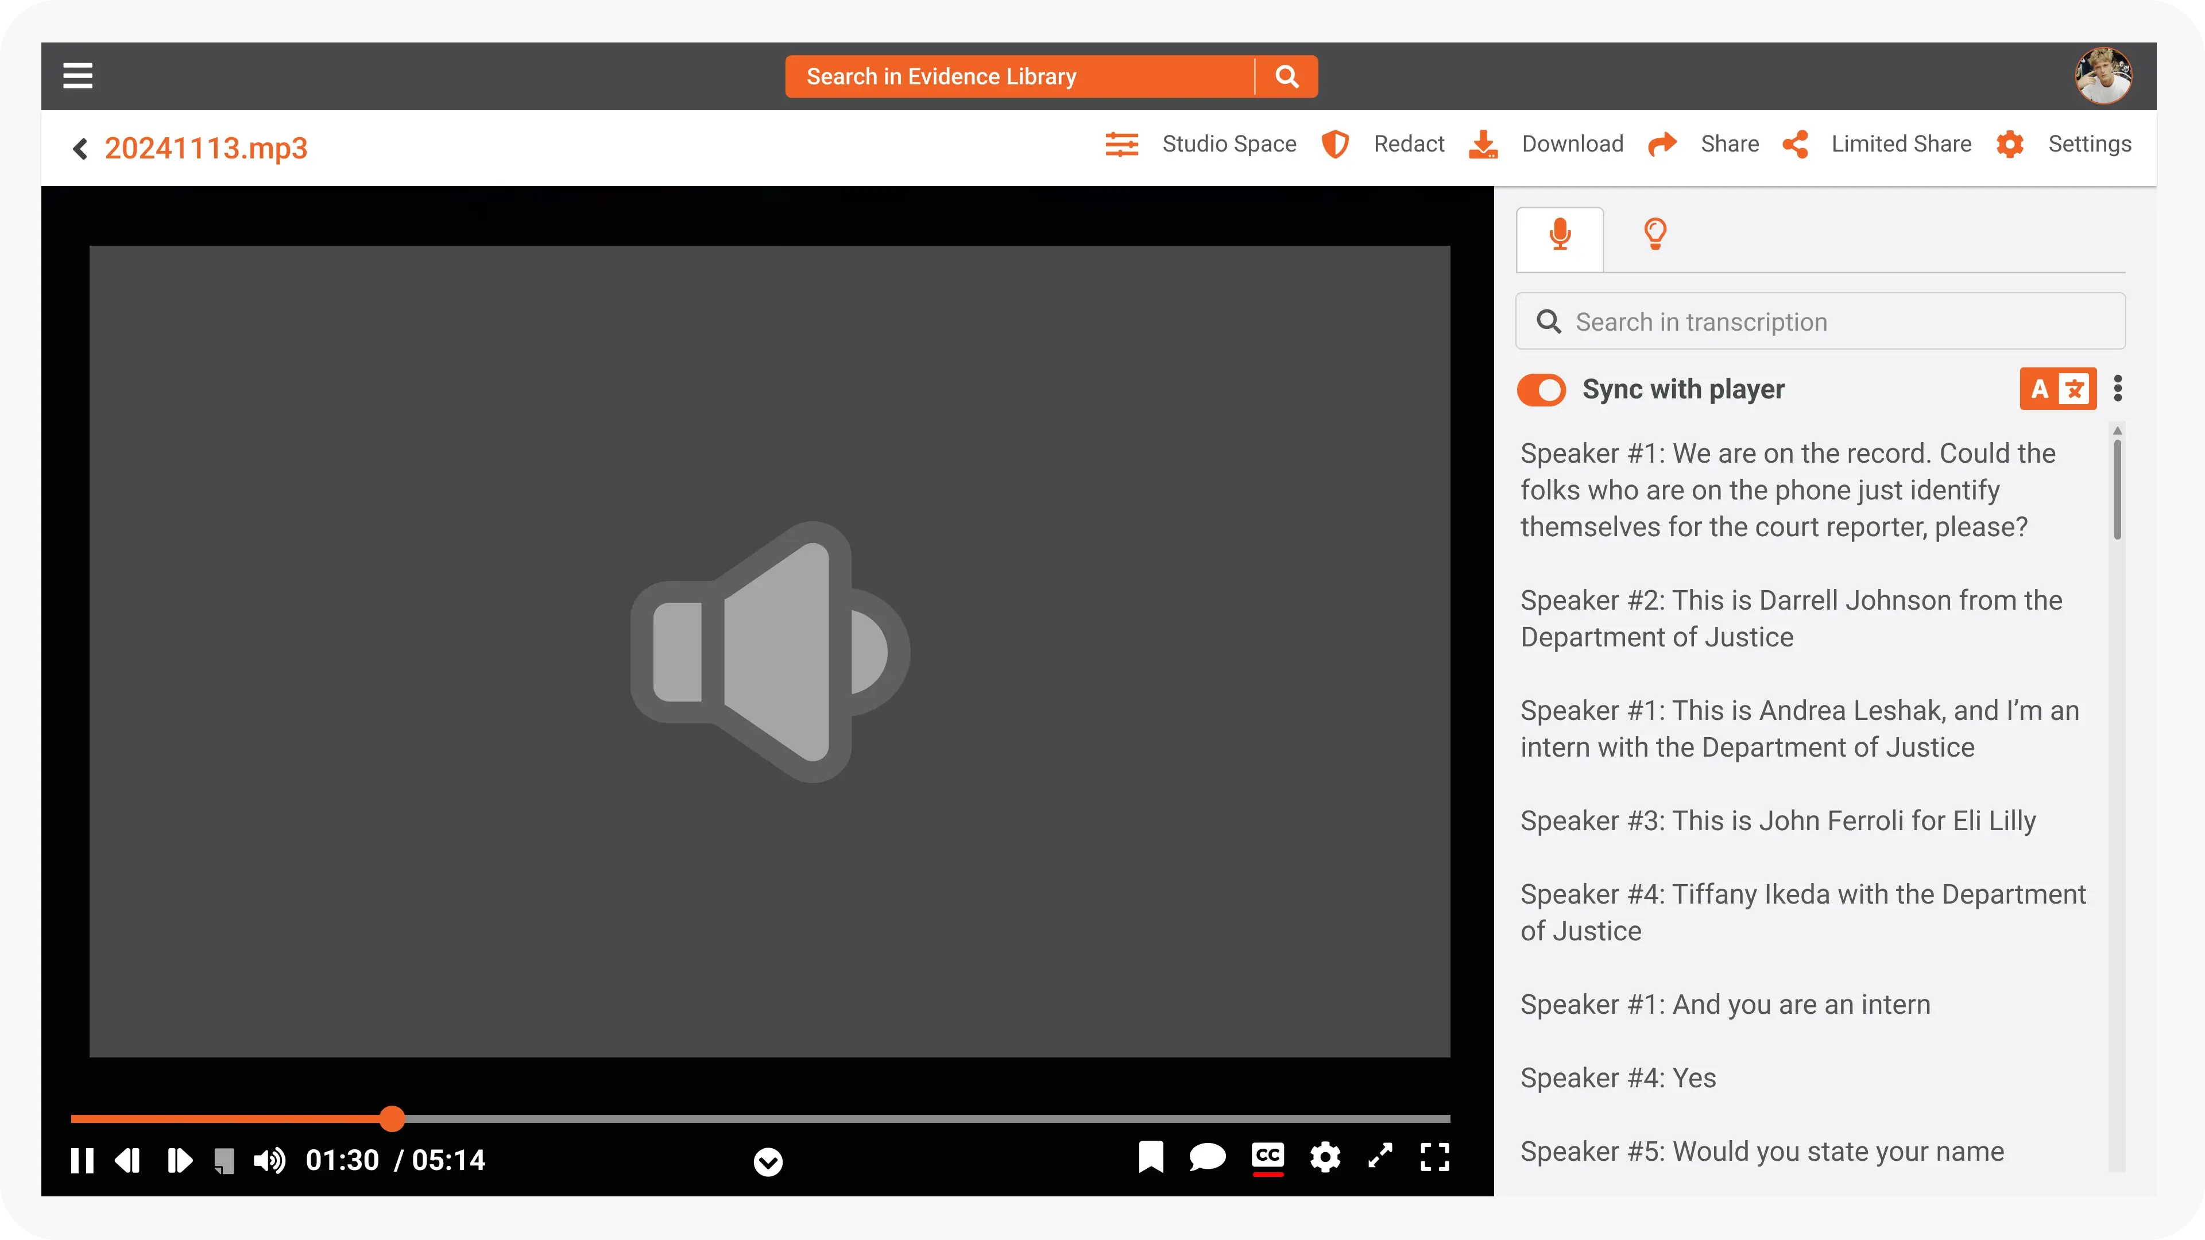Image resolution: width=2205 pixels, height=1240 pixels.
Task: Click the 20241113.mp3 file title
Action: (x=206, y=148)
